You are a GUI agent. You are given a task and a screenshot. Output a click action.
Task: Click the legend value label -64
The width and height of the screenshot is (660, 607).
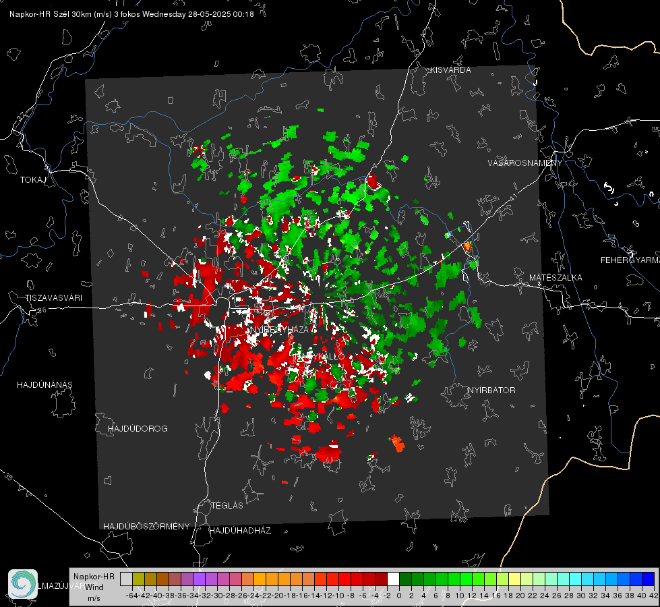point(132,596)
